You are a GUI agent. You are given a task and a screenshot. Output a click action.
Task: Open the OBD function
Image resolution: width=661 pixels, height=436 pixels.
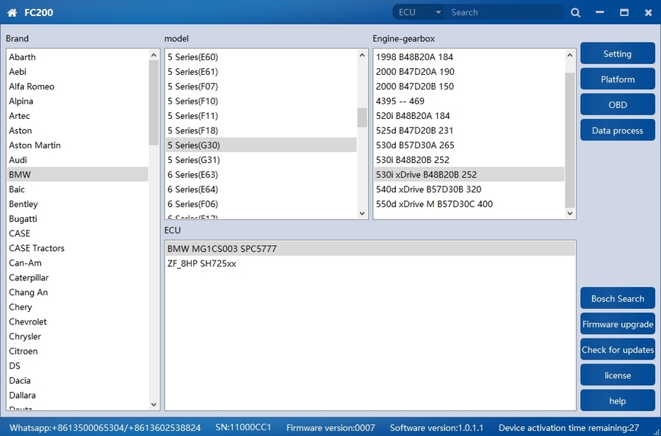tap(617, 105)
